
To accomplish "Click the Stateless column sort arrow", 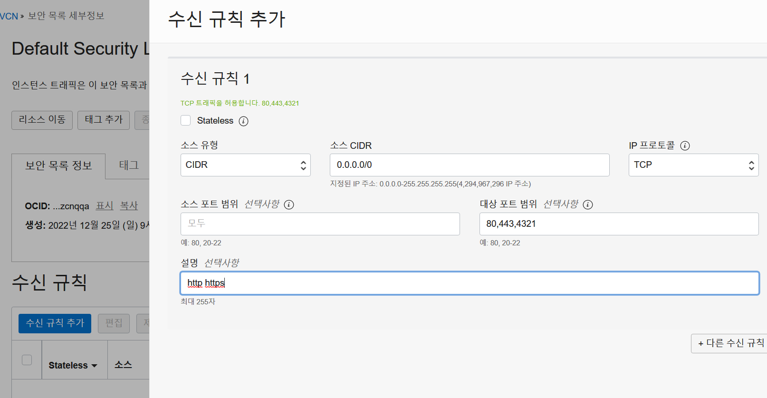I will pyautogui.click(x=94, y=366).
